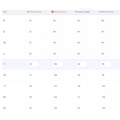The width and height of the screenshot is (120, 120).
Task: Select the field showing 112 in row 1X
Action: point(58,86)
